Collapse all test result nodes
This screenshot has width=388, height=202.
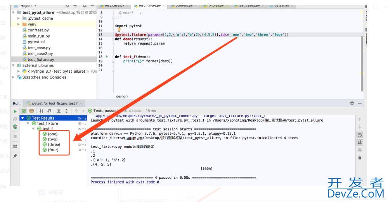click(x=67, y=111)
